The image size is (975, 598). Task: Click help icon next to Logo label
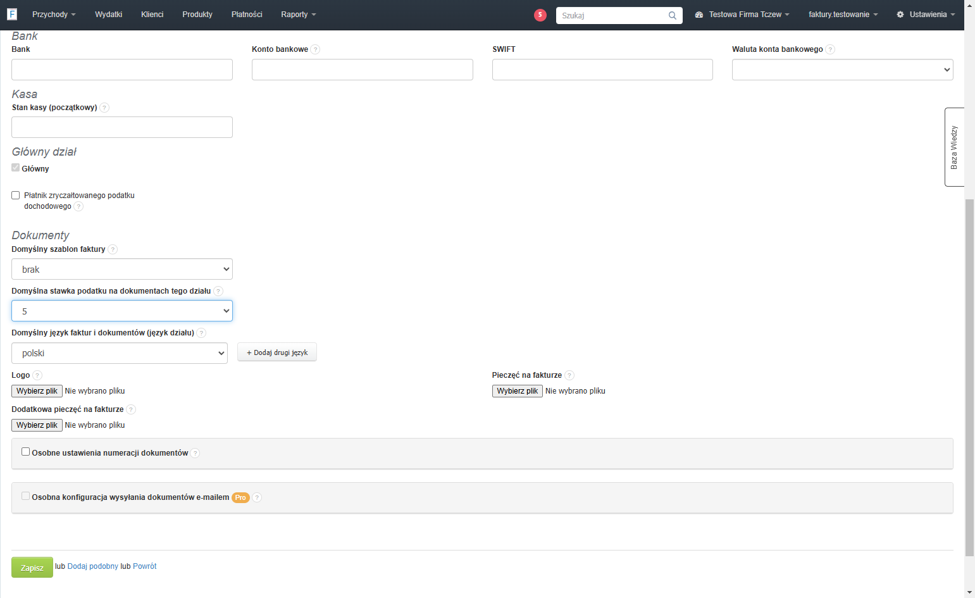pyautogui.click(x=37, y=375)
